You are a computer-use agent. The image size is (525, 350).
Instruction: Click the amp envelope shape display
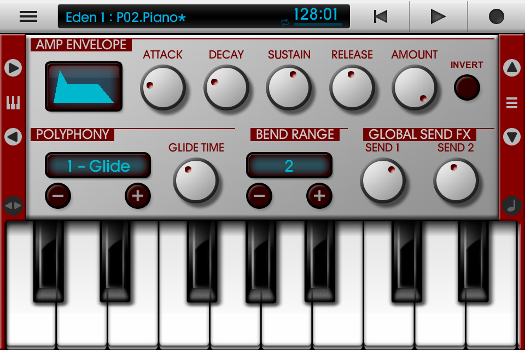click(84, 86)
